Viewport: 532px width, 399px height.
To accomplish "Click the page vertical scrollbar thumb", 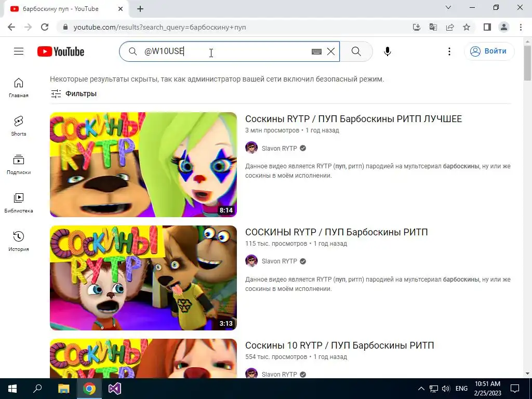I will pyautogui.click(x=527, y=63).
